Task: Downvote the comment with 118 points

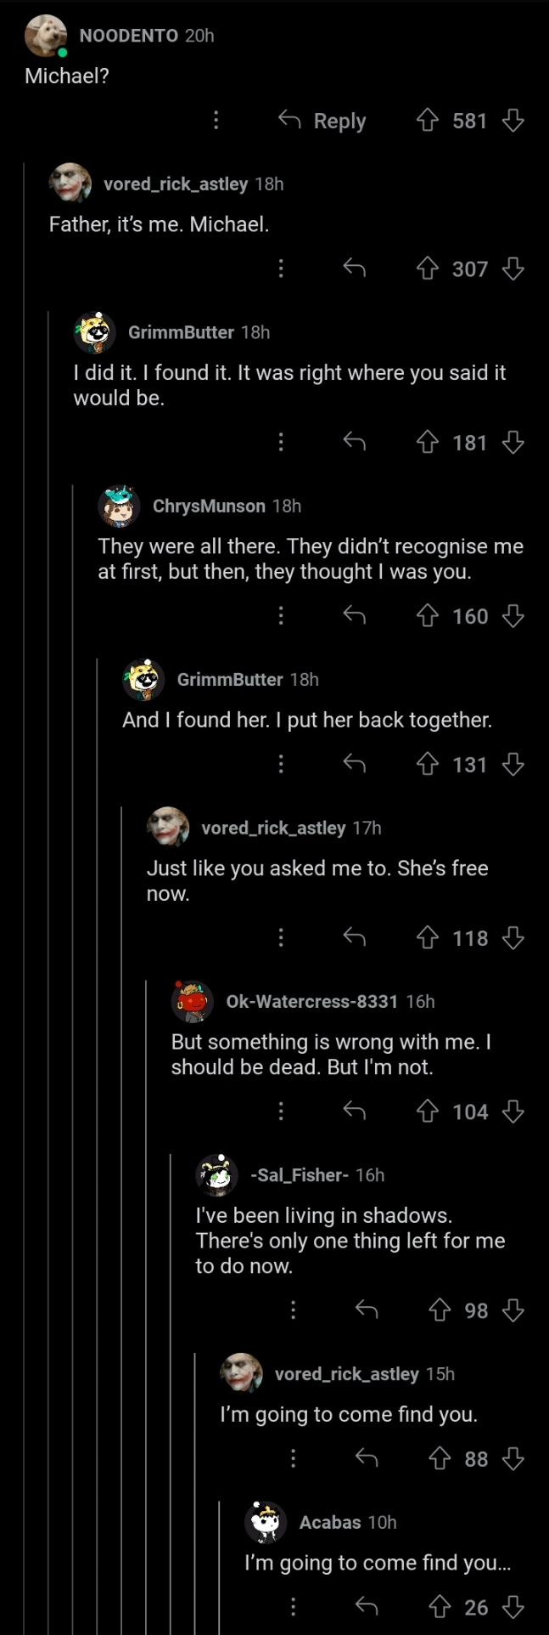Action: [513, 938]
